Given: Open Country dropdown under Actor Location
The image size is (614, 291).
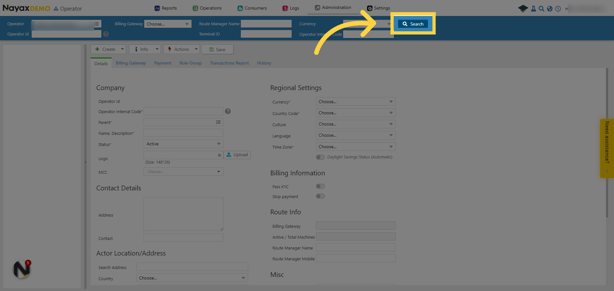Looking at the screenshot, I should [x=192, y=278].
